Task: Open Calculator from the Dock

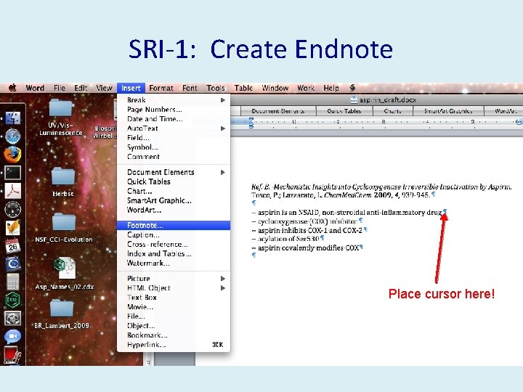Action: (x=13, y=282)
